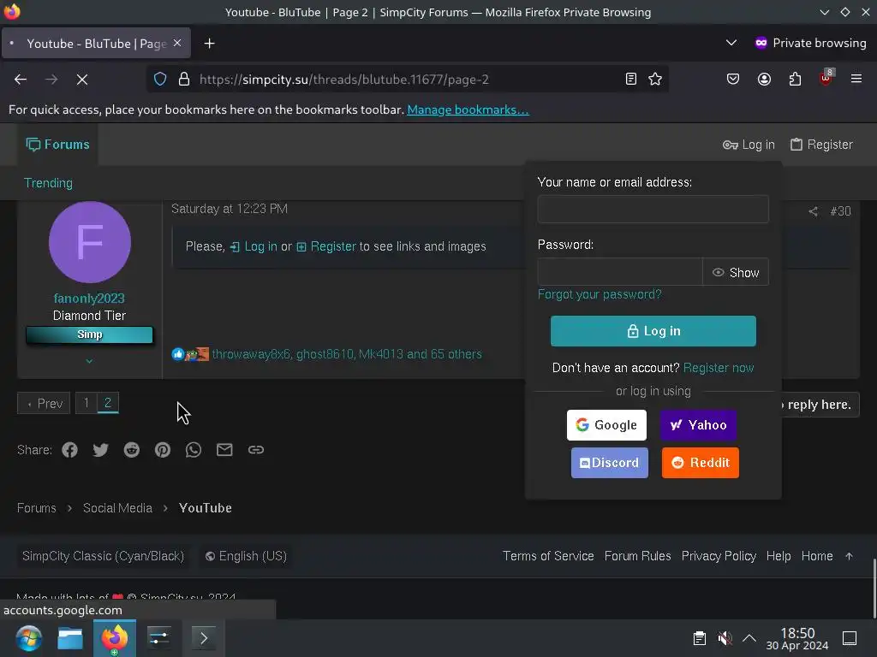Screen dimensions: 877x657
Task: Open Forgot your password link
Action: coord(600,294)
